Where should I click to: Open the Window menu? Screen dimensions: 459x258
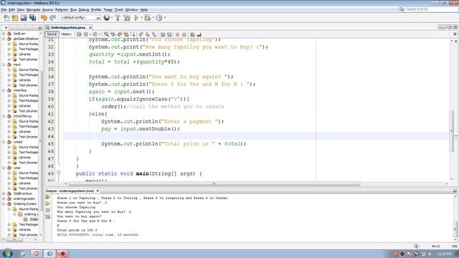pyautogui.click(x=131, y=9)
